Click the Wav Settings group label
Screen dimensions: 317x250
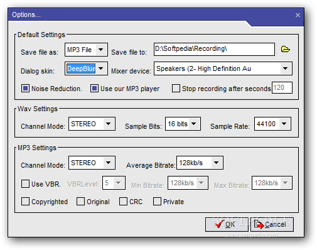(38, 109)
